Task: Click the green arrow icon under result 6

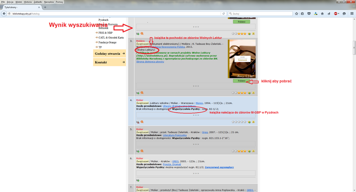Action: coord(138,180)
